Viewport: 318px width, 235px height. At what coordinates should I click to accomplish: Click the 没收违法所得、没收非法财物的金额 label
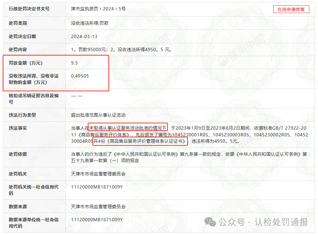click(34, 79)
